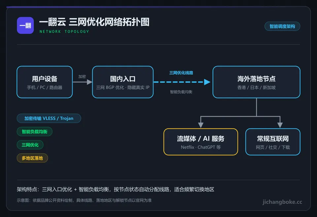Click the 手机 / PC / 路由器 text
Viewport: 317px width, 217px height.
point(45,88)
